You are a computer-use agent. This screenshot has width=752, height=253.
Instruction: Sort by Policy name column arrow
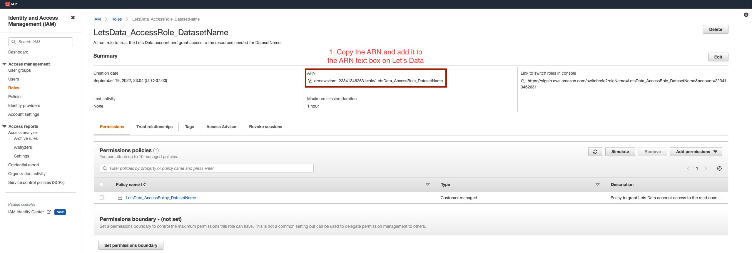[428, 185]
